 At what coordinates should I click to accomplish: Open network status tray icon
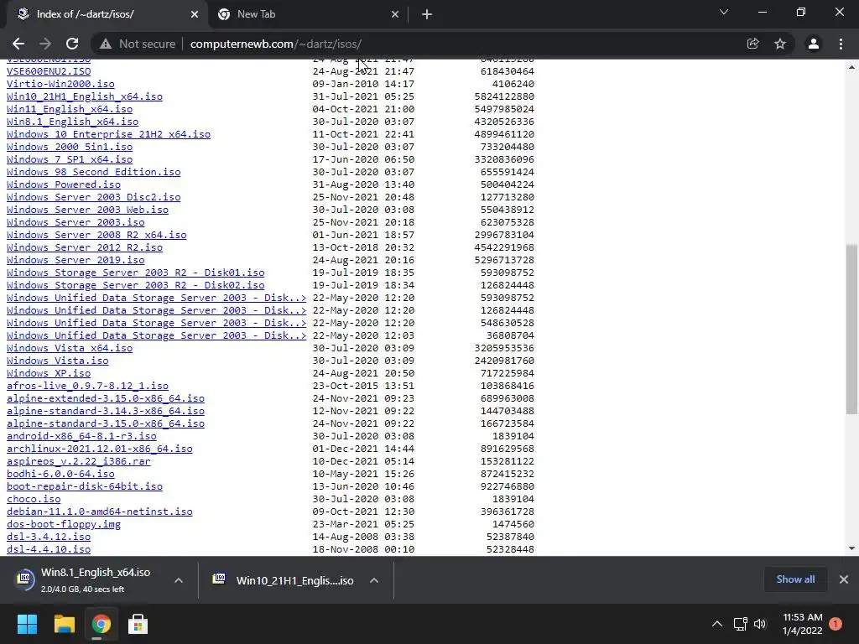pyautogui.click(x=740, y=624)
